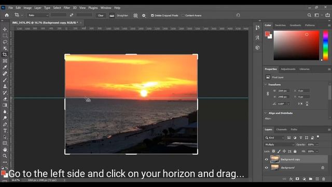Viewport: 332px width, 187px height.
Task: Select the Crop tool in toolbox
Action: point(5,55)
